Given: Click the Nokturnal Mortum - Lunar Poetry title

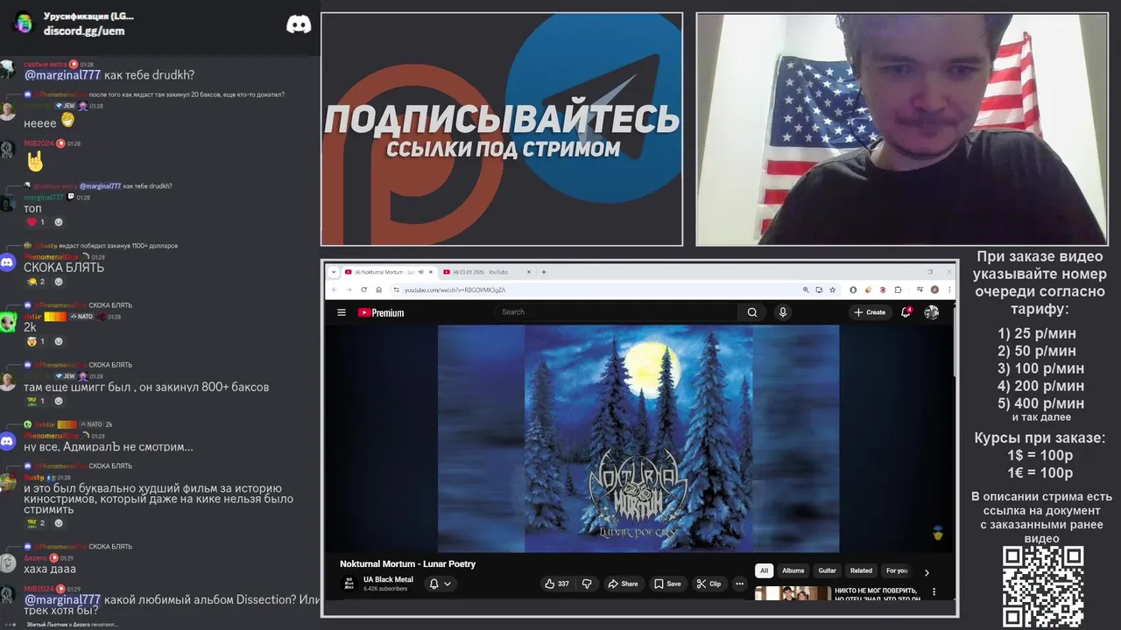Looking at the screenshot, I should tap(407, 564).
